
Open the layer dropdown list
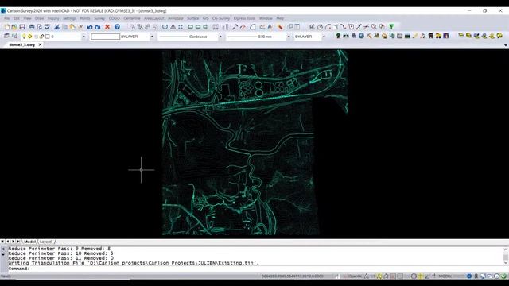(x=84, y=37)
